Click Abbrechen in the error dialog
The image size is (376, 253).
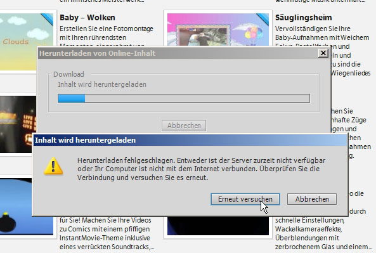click(312, 199)
